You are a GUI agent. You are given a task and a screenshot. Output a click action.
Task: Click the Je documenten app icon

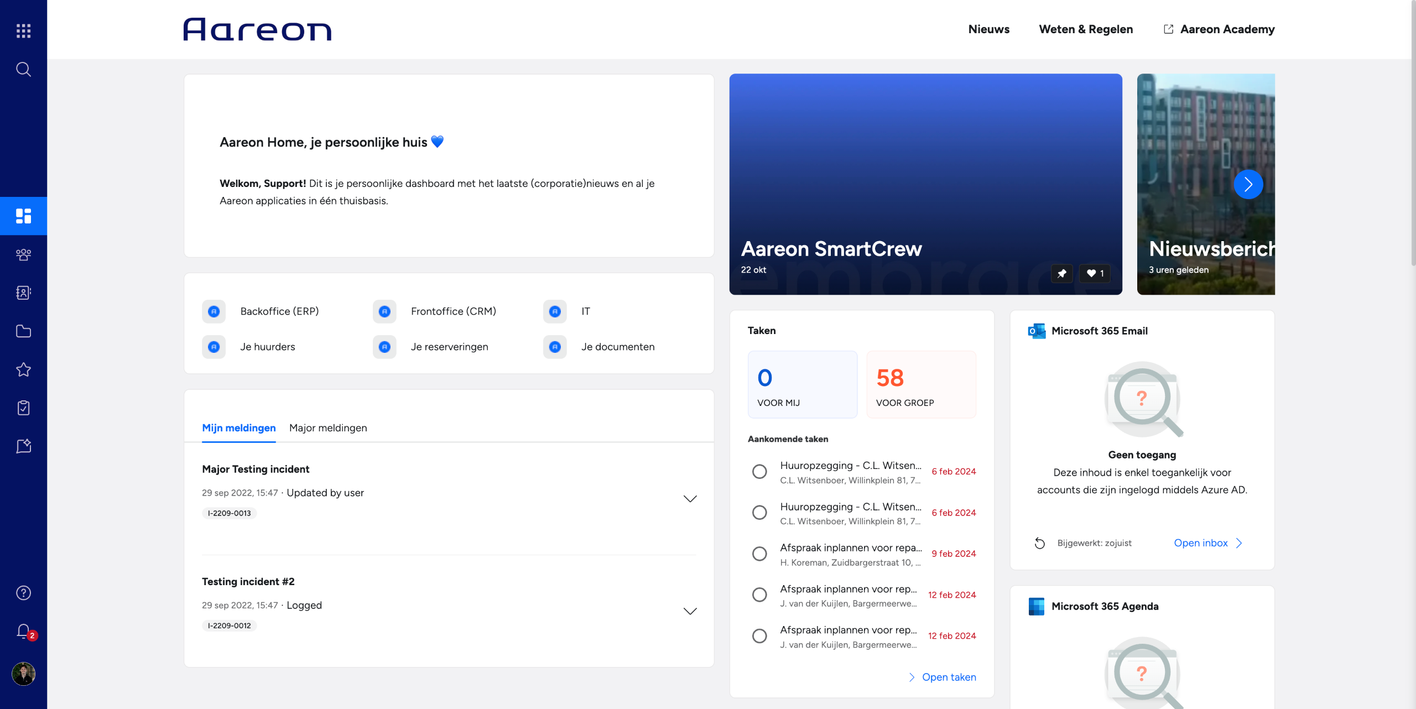(x=555, y=347)
